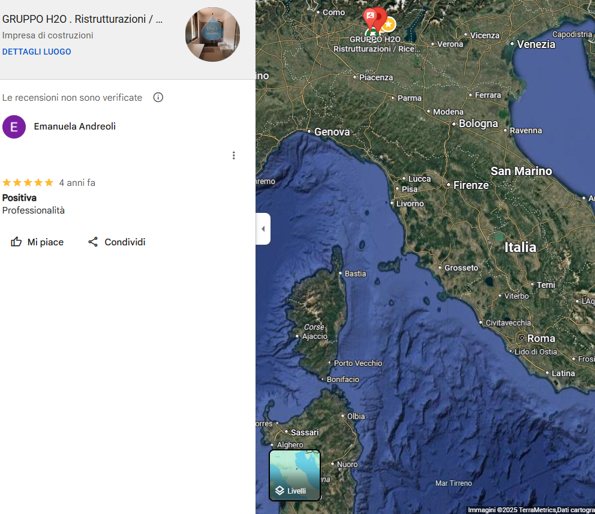This screenshot has width=595, height=514.
Task: Click the five-star review rating
Action: pos(28,183)
